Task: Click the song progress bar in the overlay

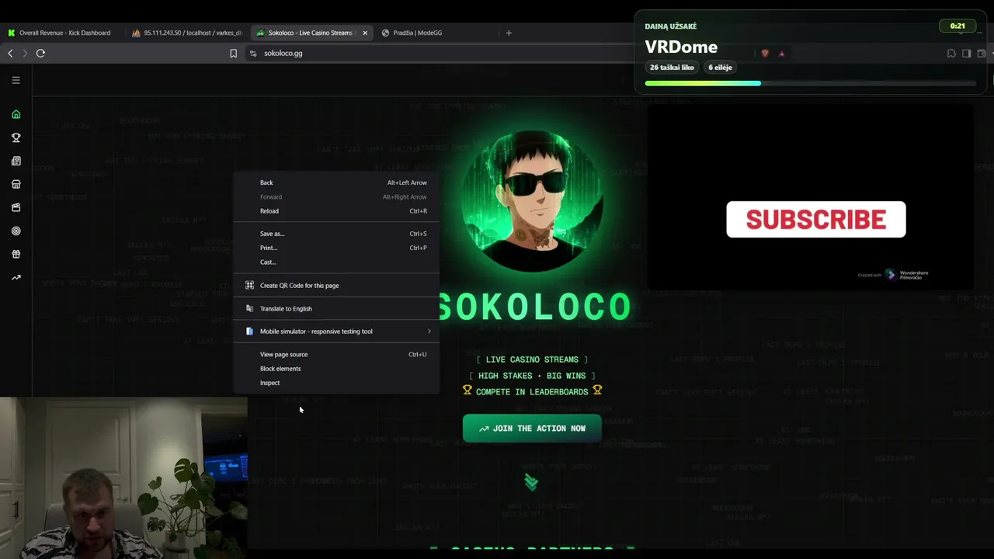Action: tap(811, 83)
